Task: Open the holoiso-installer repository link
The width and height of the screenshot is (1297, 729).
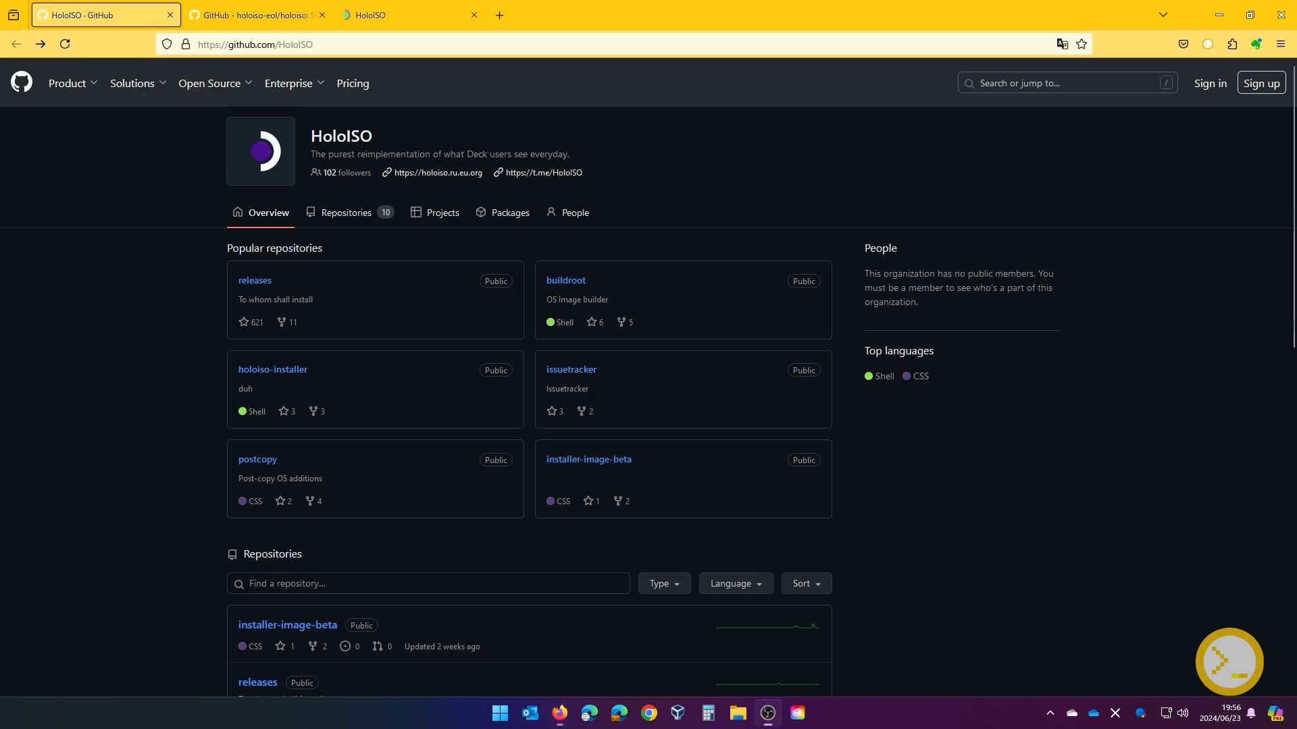Action: [x=273, y=369]
